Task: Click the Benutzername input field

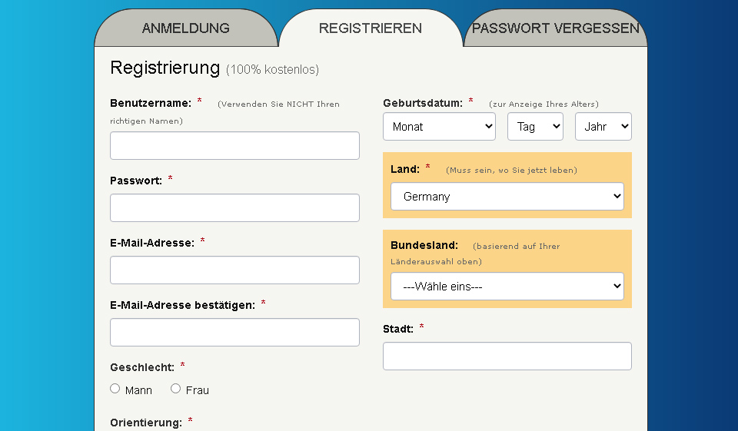Action: 234,146
